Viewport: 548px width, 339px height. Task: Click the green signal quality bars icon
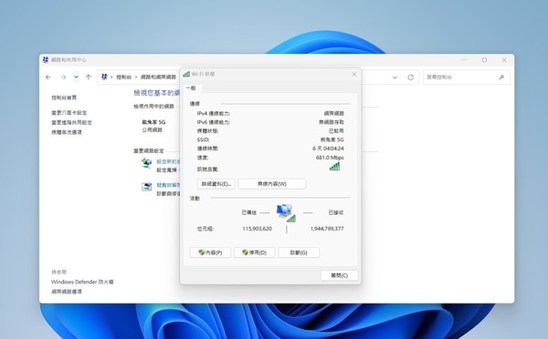334,167
